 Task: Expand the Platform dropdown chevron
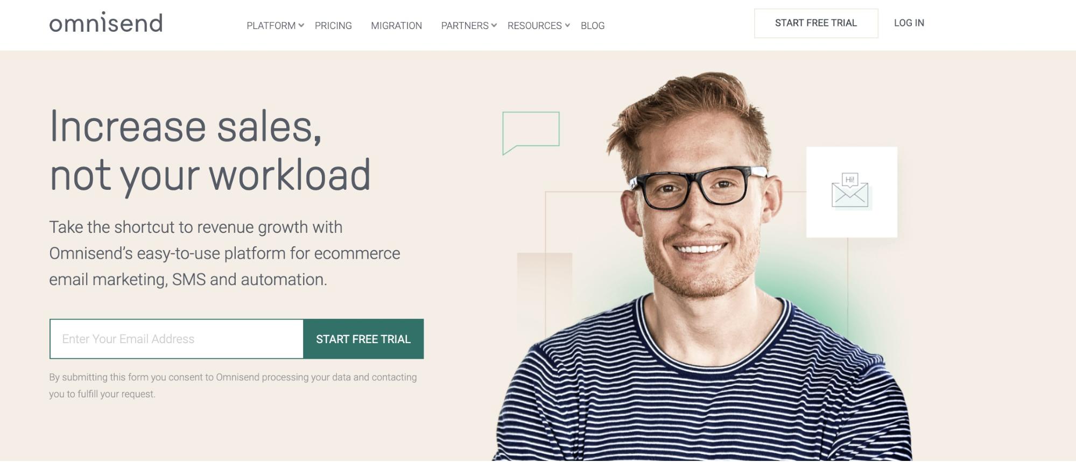pyautogui.click(x=301, y=25)
